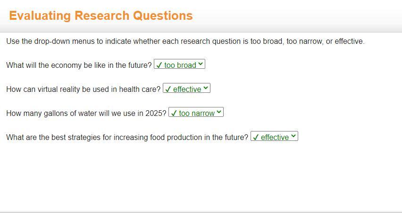This screenshot has height=213, width=402.
Task: Open the gallons of water question drop-down
Action: tap(196, 113)
